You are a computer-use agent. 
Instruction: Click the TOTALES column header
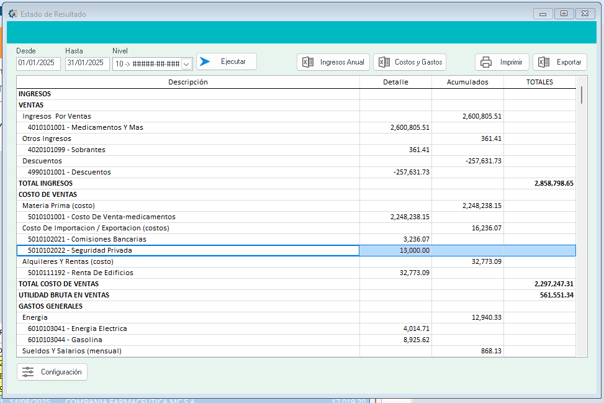pyautogui.click(x=539, y=82)
